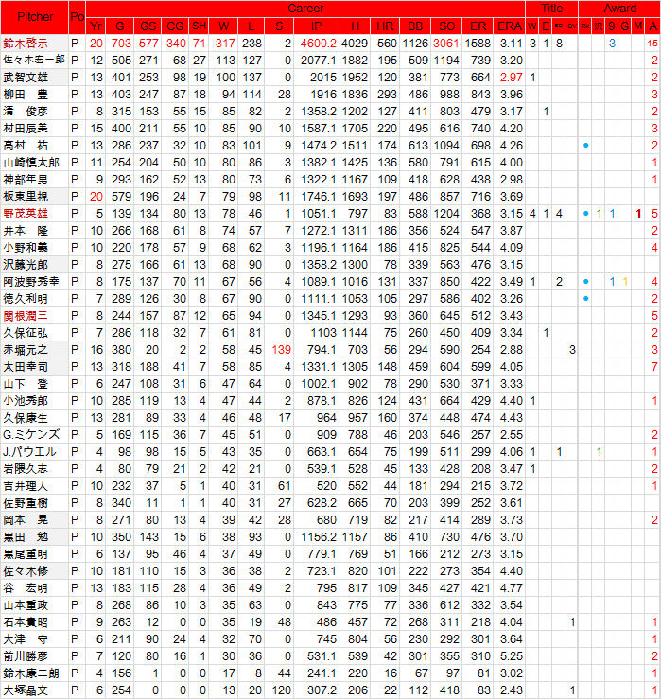
Task: Click home runs value 293 in 柳田 豊 row
Action: (387, 95)
